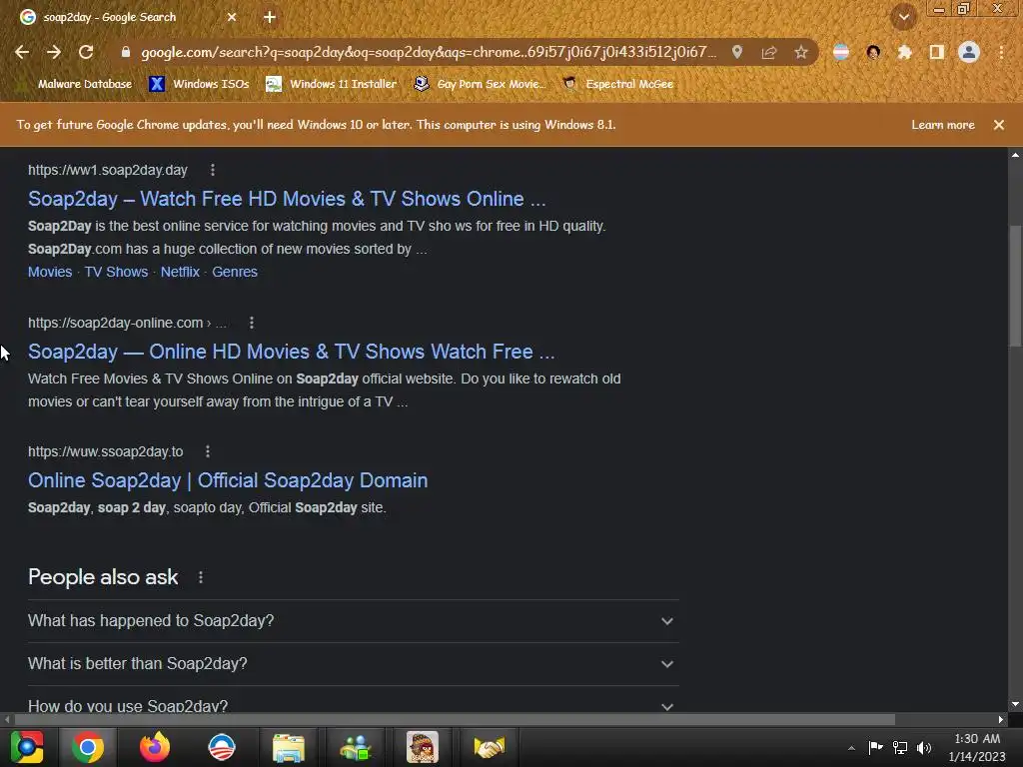Open options for soap2day-online.com result

point(252,323)
